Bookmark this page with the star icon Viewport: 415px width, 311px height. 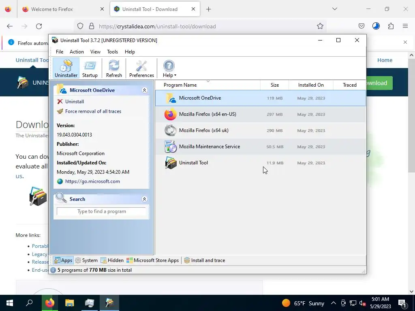pos(320,26)
